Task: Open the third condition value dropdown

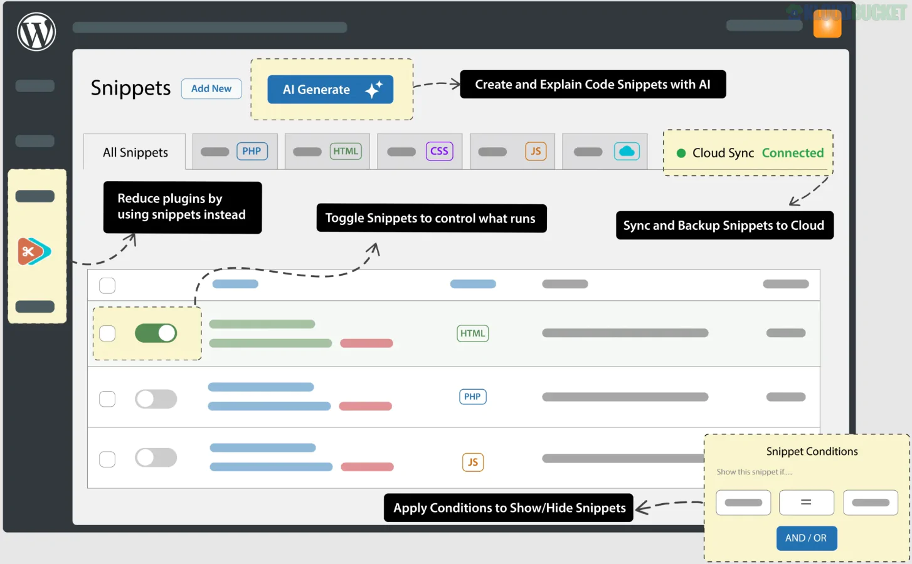Action: [x=870, y=503]
